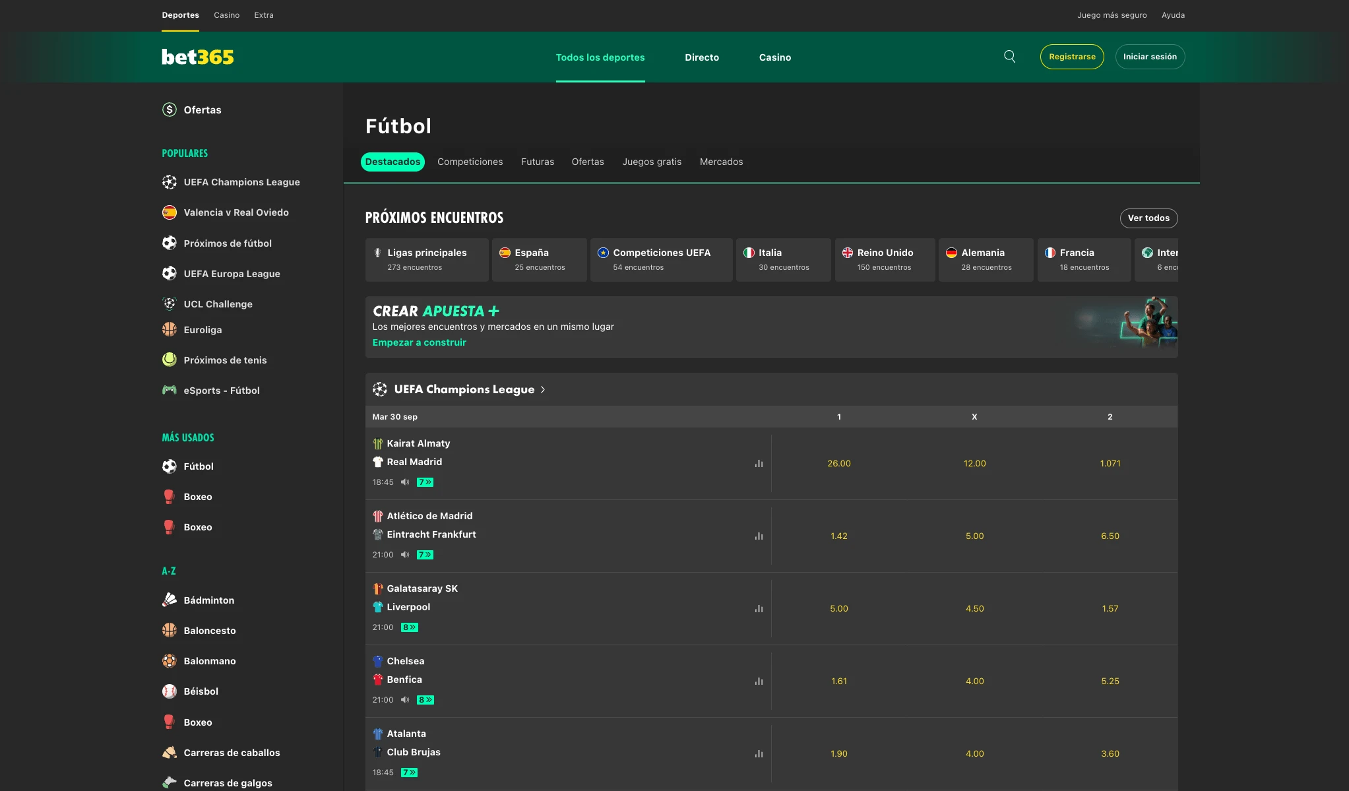The image size is (1349, 791).
Task: Select the horse icon for Carreras de caballos
Action: coord(170,752)
